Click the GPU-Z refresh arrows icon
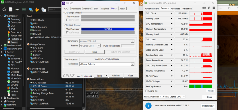238x110 pixels. click(209, 8)
